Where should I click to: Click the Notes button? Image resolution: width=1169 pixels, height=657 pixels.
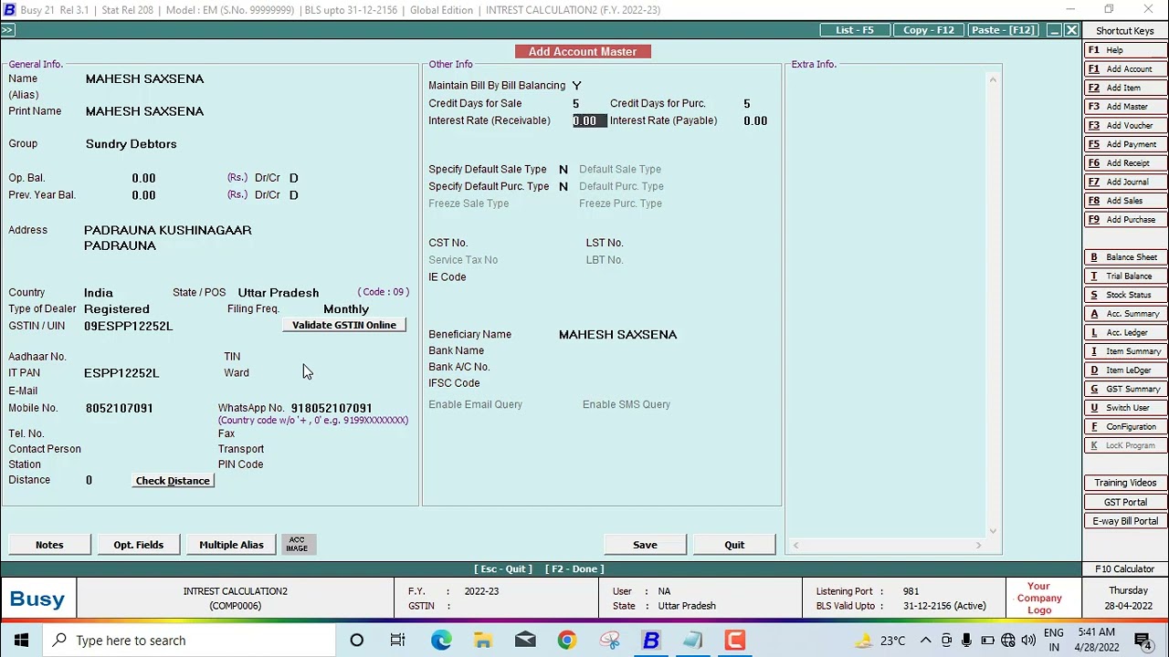(49, 545)
